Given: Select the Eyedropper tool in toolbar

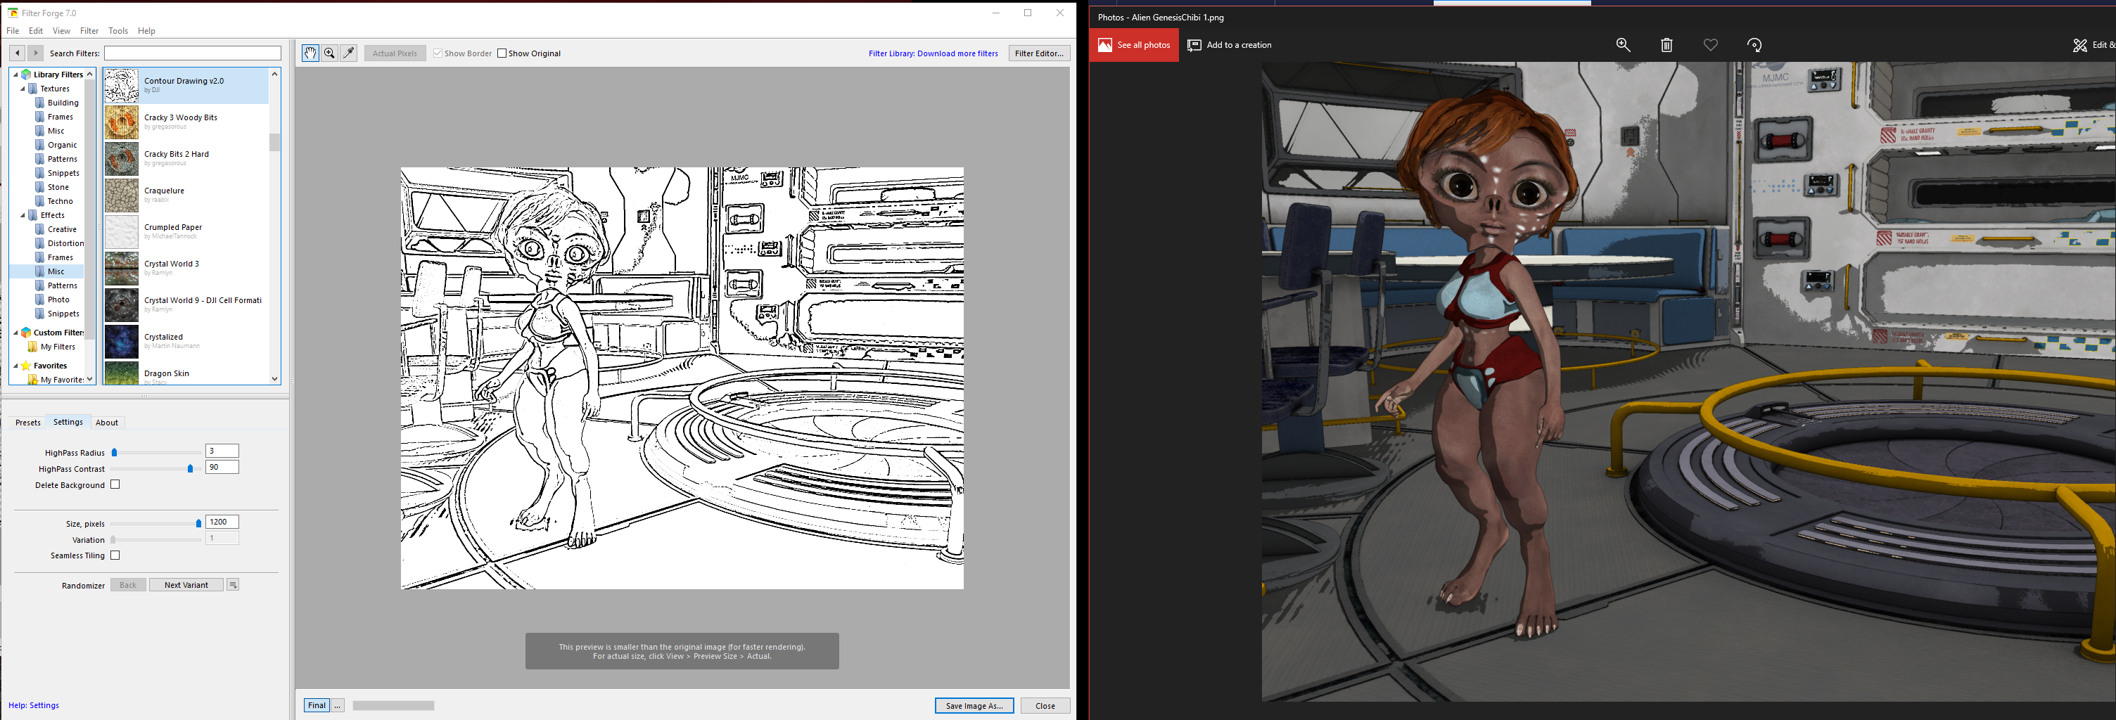Looking at the screenshot, I should pos(349,53).
